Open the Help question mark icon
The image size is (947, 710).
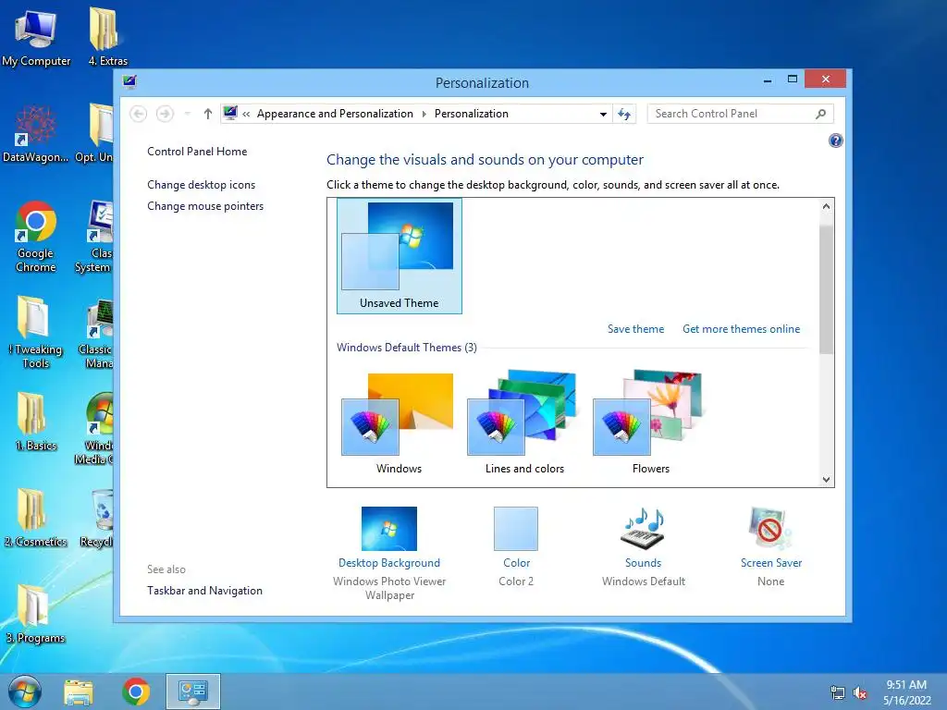point(835,141)
